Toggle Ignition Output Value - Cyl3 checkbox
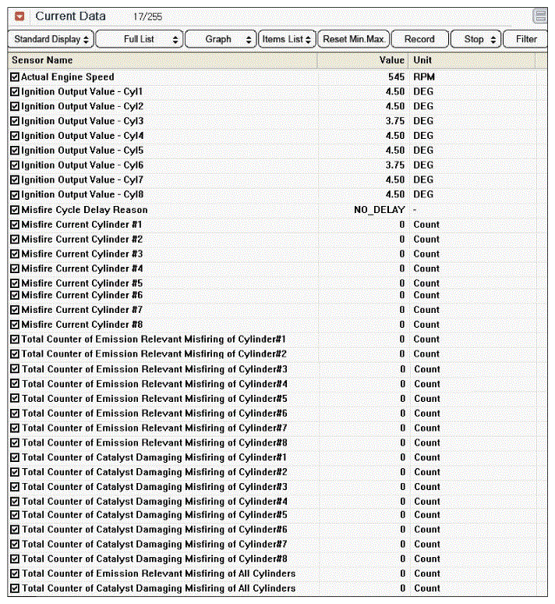 (15, 121)
